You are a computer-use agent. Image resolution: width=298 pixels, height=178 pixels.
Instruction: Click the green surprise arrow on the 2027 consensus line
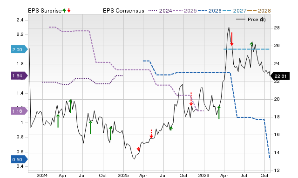click(251, 44)
